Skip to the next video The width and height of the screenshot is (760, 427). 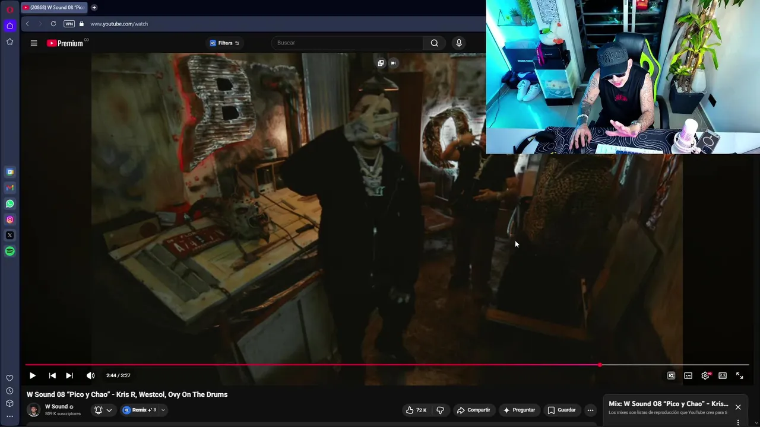click(x=69, y=375)
